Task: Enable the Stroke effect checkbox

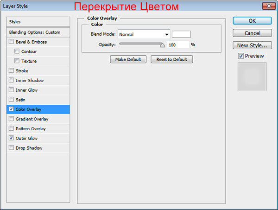Action: pos(11,70)
